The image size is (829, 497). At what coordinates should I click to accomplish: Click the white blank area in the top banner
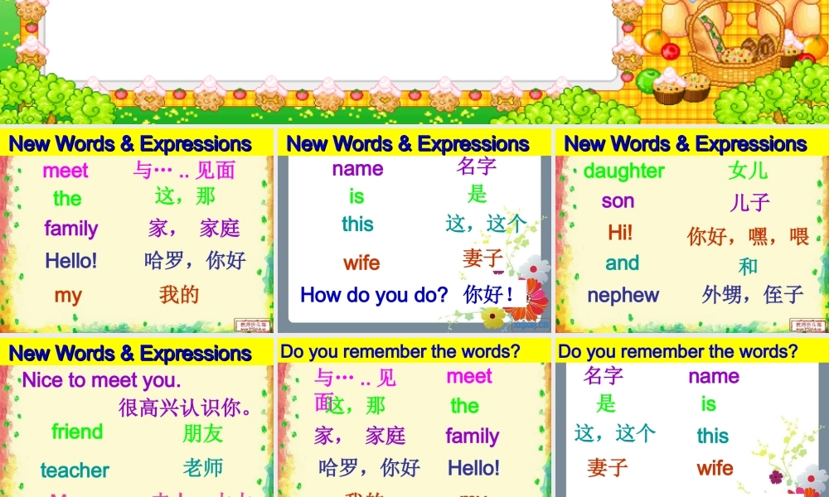(x=332, y=37)
